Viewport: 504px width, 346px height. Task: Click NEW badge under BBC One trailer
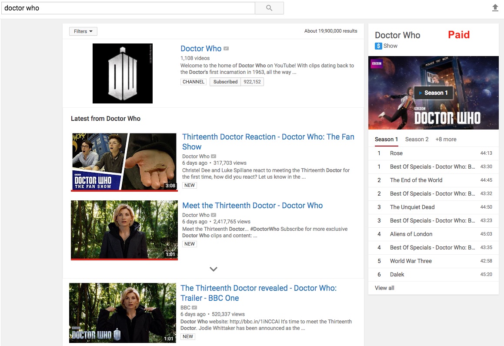[x=188, y=336]
